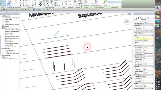The height and width of the screenshot is (90, 161).
Task: Toggle Элемент издел. checkbox
Action: pyautogui.click(x=144, y=58)
